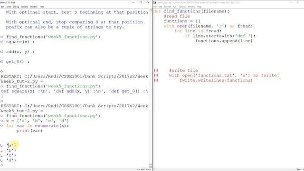Click the enumerate output line containing 'b'
The height and width of the screenshot is (171, 304).
click(x=8, y=151)
